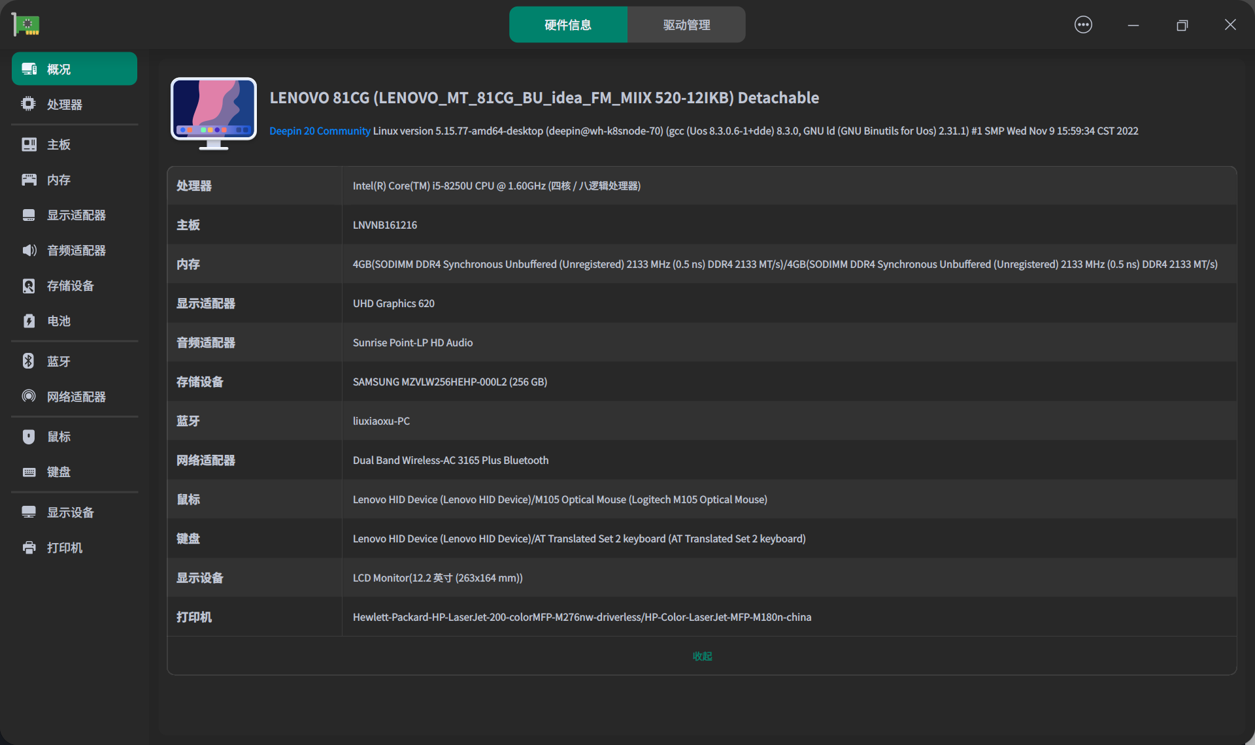Switch to the 硬件信息 tab
Viewport: 1255px width, 745px height.
point(568,25)
